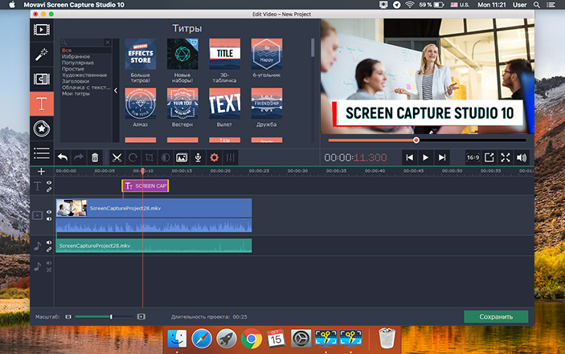Select the Crop tool
This screenshot has height=354, width=565.
pyautogui.click(x=149, y=157)
